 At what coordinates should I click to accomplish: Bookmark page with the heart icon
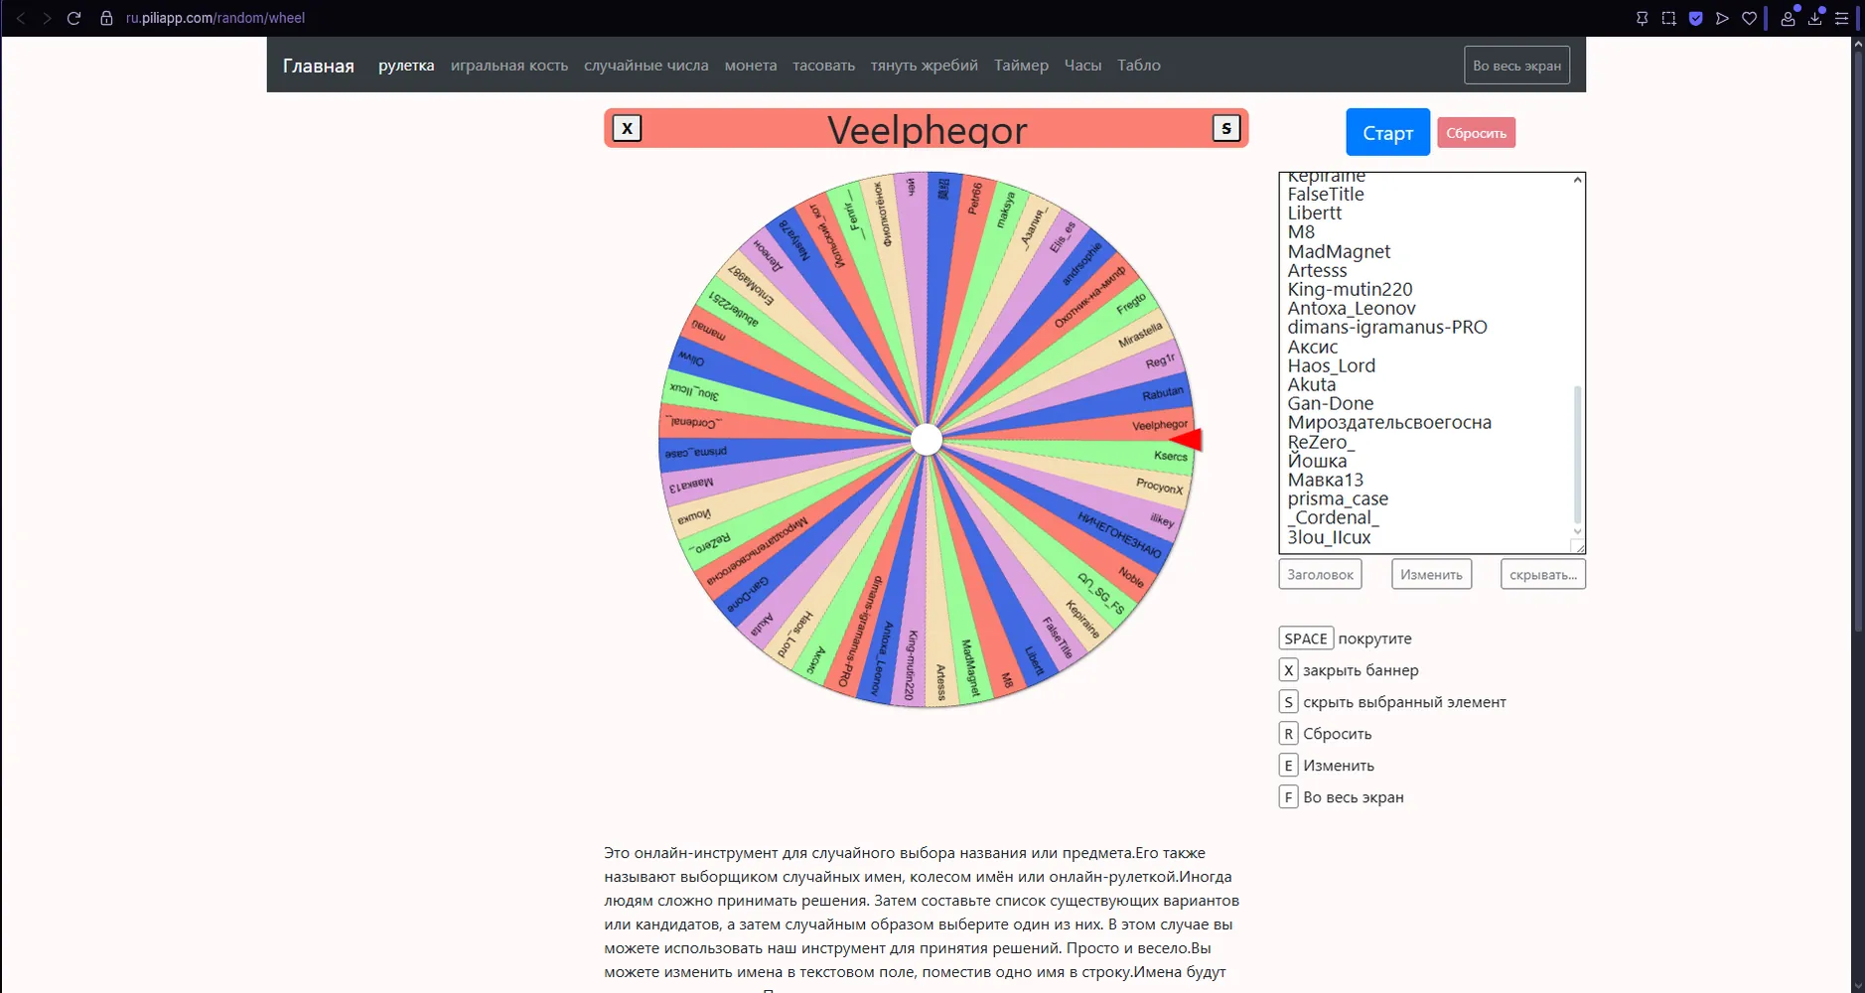click(x=1750, y=18)
